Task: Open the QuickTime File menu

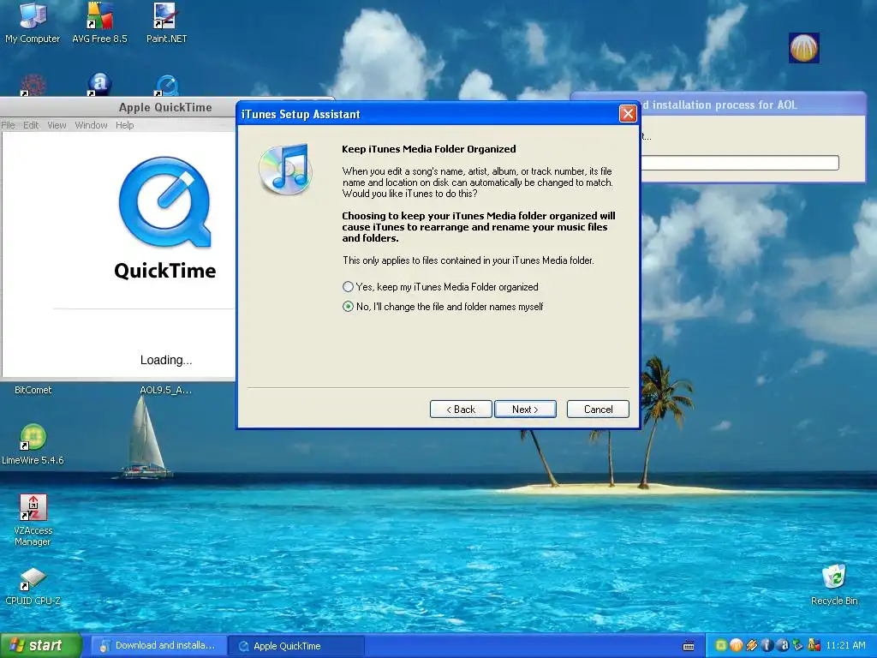Action: [x=8, y=125]
